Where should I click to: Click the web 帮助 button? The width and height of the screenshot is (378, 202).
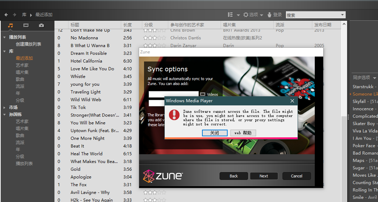pos(243,133)
